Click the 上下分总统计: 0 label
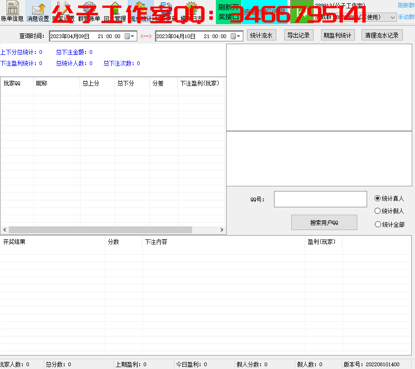415x369 pixels. pyautogui.click(x=21, y=52)
